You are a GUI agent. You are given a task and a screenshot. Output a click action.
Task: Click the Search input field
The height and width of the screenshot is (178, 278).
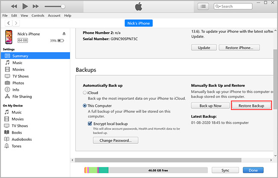pyautogui.click(x=233, y=6)
